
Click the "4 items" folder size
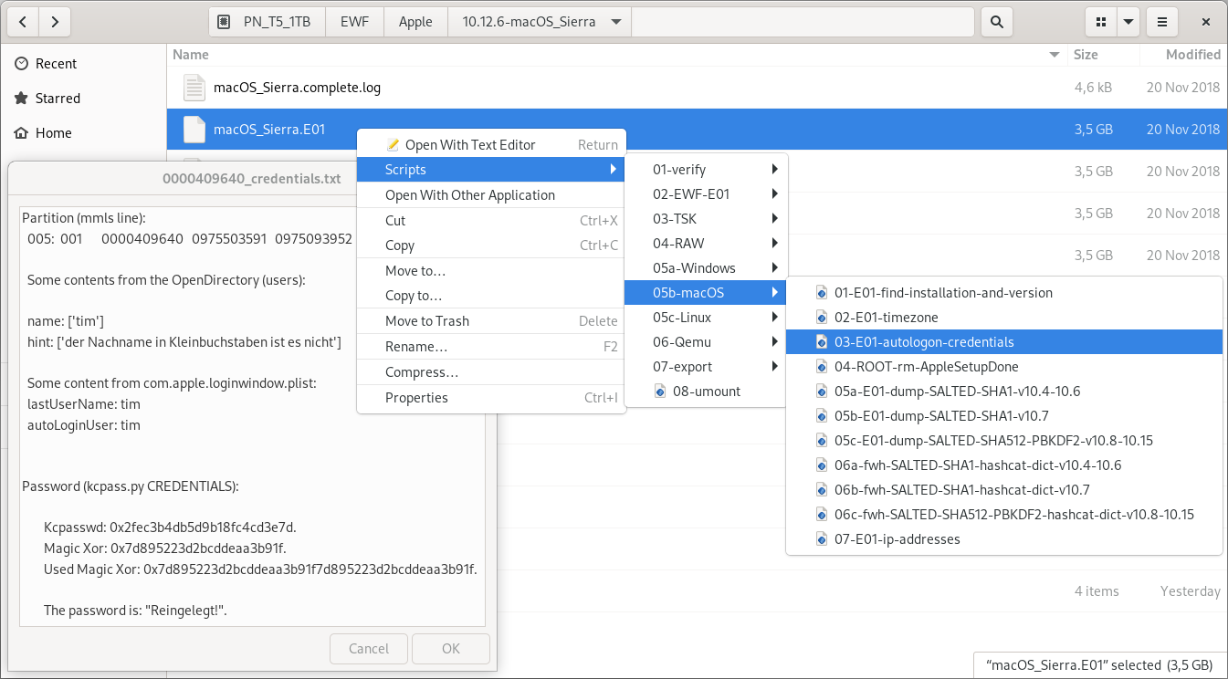(x=1097, y=591)
